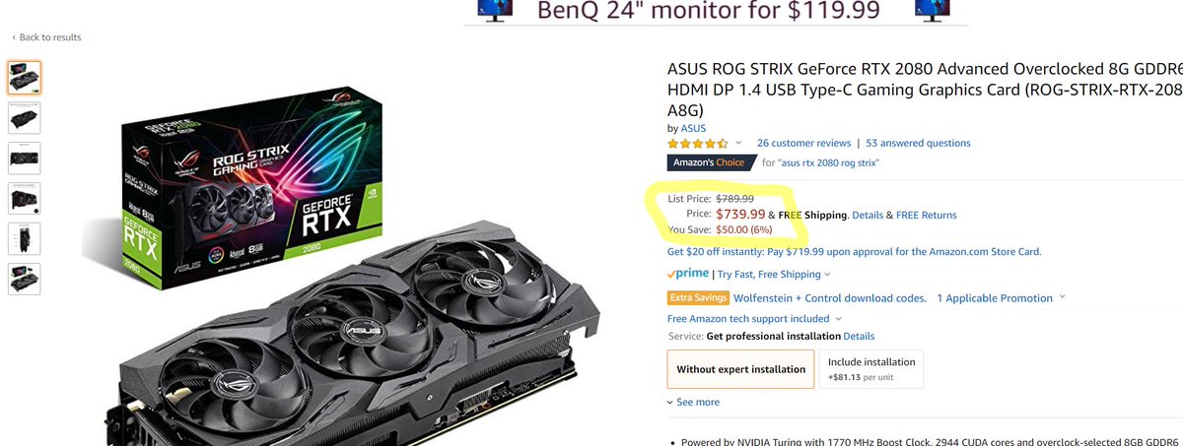Select the second product thumbnail
Image resolution: width=1183 pixels, height=446 pixels.
(x=25, y=117)
